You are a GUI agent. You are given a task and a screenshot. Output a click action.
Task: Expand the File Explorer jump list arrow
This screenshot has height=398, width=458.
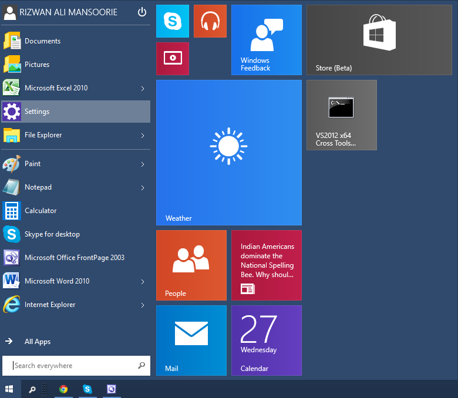(x=143, y=136)
